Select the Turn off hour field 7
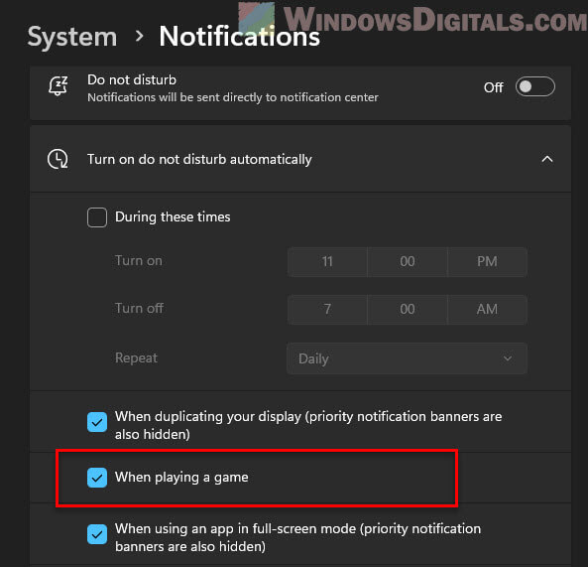The height and width of the screenshot is (567, 588). (327, 310)
